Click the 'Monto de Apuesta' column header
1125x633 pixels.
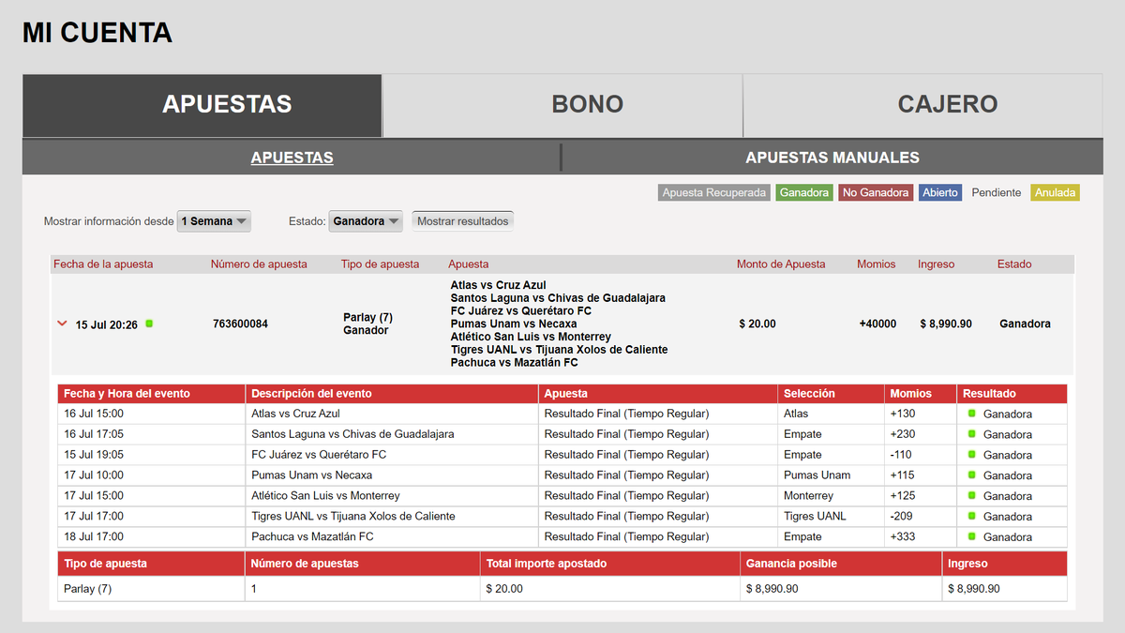click(x=781, y=264)
